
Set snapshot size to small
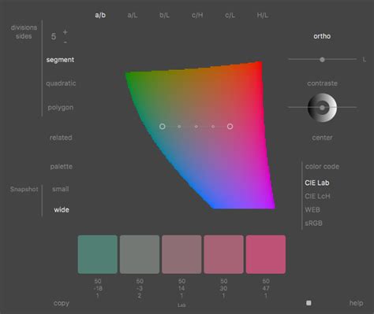pos(61,189)
